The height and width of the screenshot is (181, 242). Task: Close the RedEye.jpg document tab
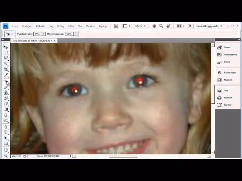(x=54, y=41)
